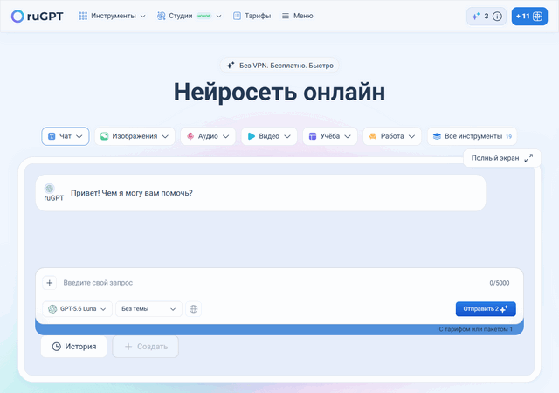Open the История button
559x393 pixels.
point(73,347)
